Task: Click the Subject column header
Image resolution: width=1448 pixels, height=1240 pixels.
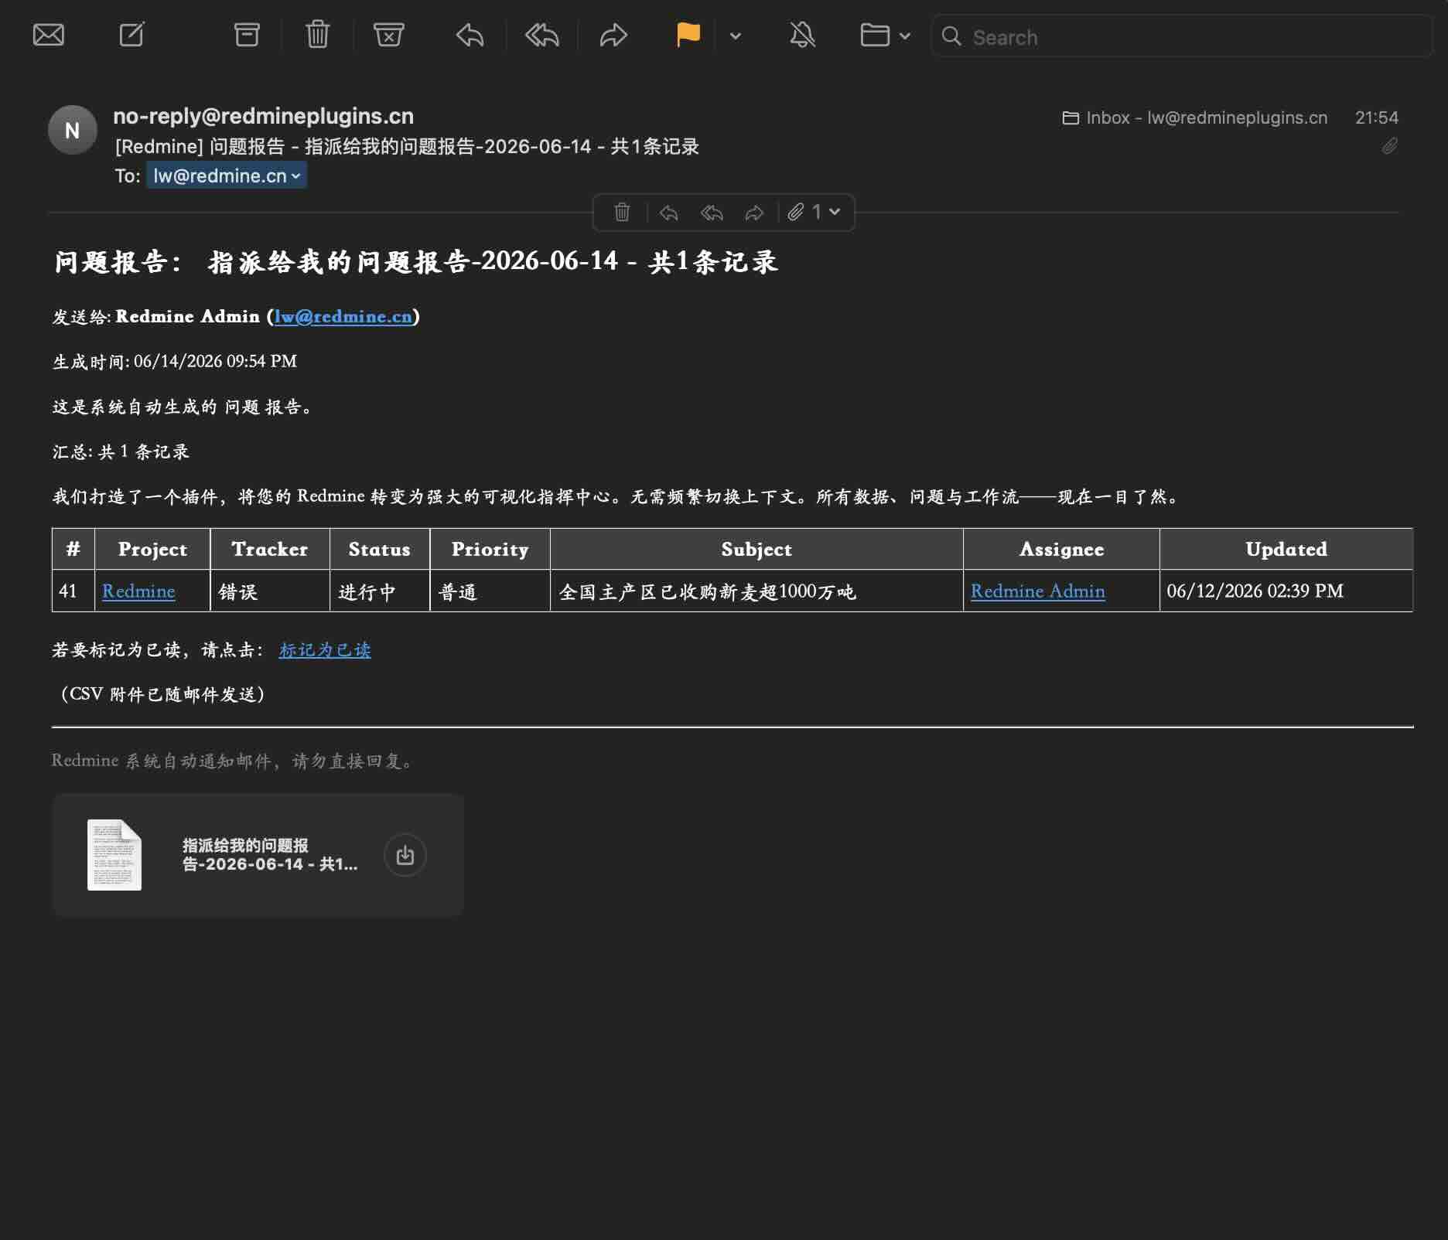Action: tap(756, 549)
